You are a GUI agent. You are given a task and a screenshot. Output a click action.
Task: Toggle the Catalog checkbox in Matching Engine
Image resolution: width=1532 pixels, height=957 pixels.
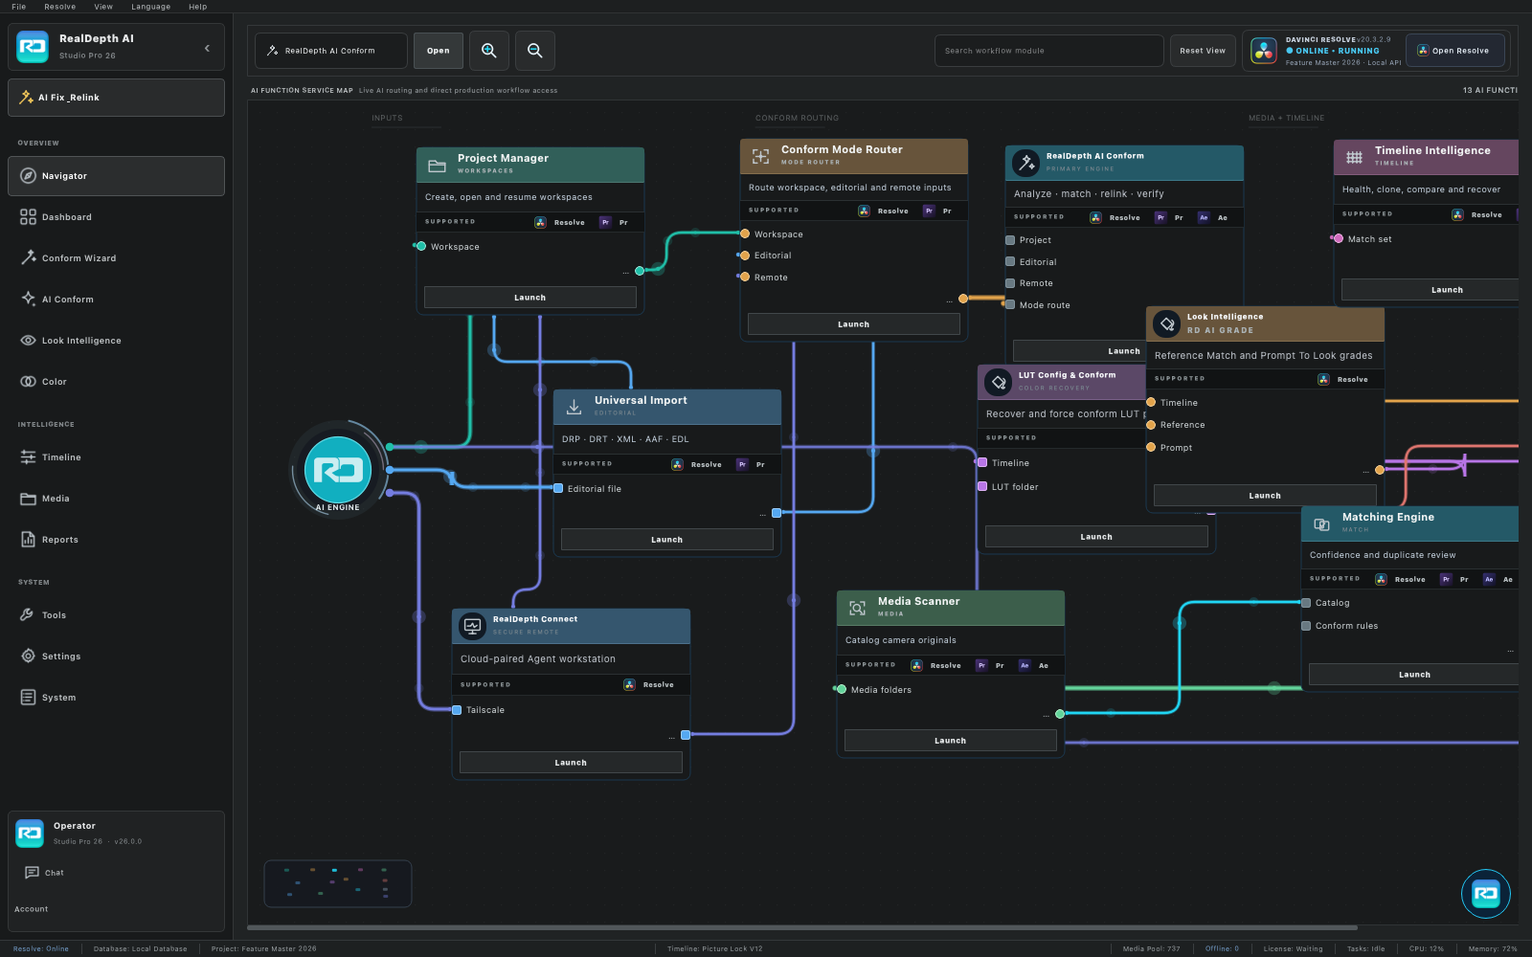pyautogui.click(x=1306, y=603)
